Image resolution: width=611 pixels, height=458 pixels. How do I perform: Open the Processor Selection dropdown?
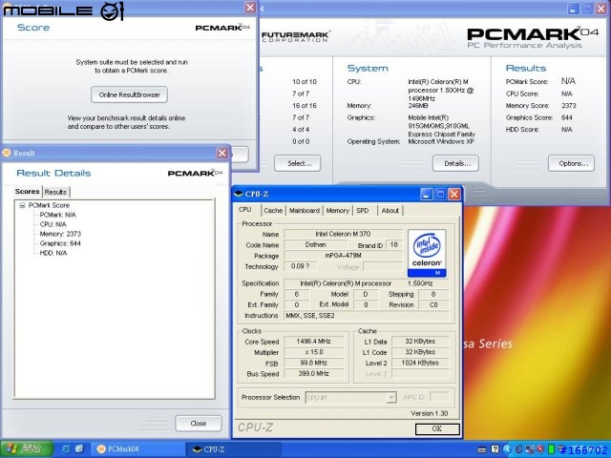(390, 398)
